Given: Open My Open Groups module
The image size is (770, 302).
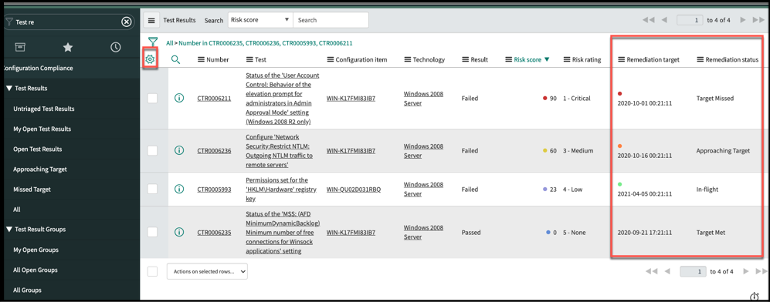Looking at the screenshot, I should tap(36, 250).
